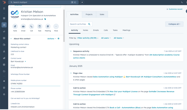Click the Note icon button
This screenshot has width=187, height=110.
[15, 26]
